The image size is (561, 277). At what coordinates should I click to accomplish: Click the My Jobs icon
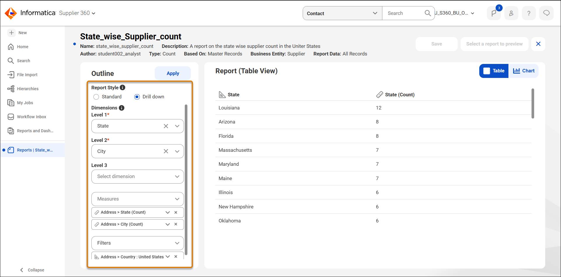[11, 103]
